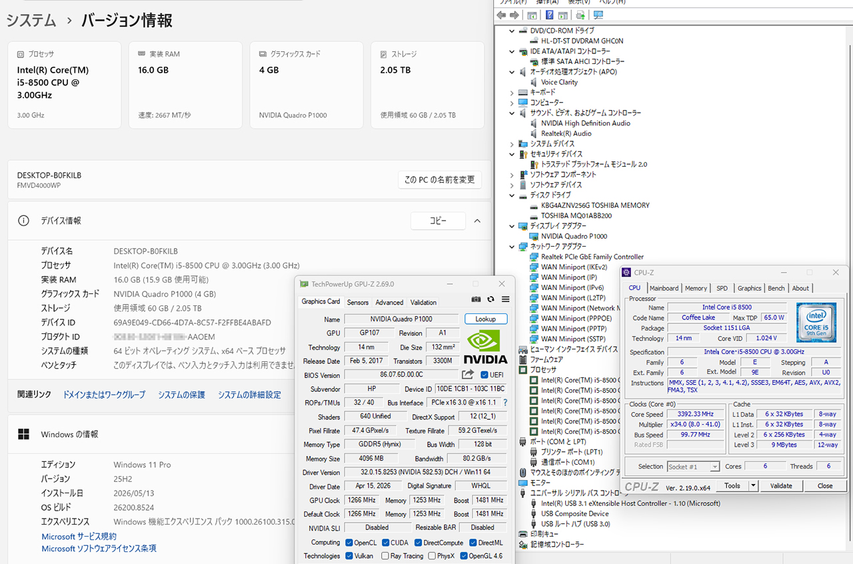Click the USB Composite Device icon
The height and width of the screenshot is (564, 853).
[534, 514]
